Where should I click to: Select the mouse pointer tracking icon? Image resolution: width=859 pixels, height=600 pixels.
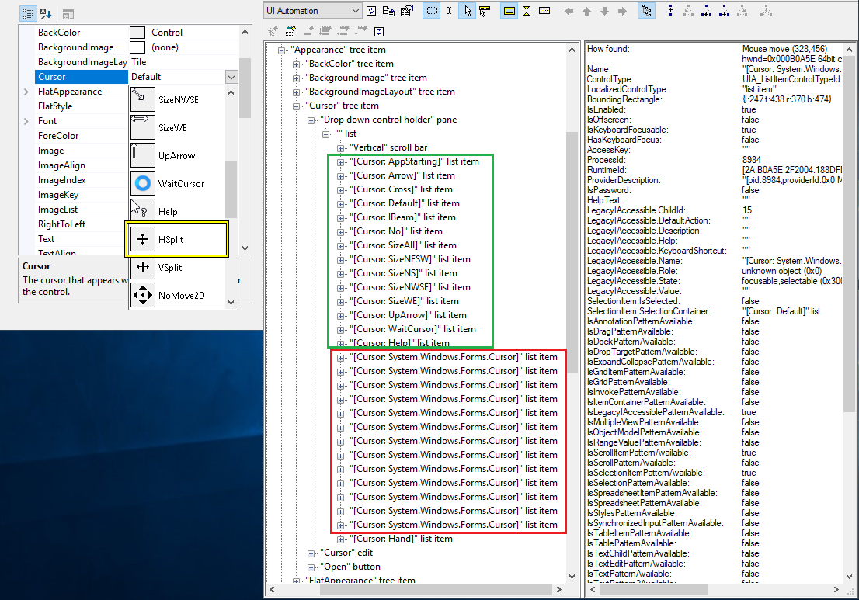(x=468, y=10)
